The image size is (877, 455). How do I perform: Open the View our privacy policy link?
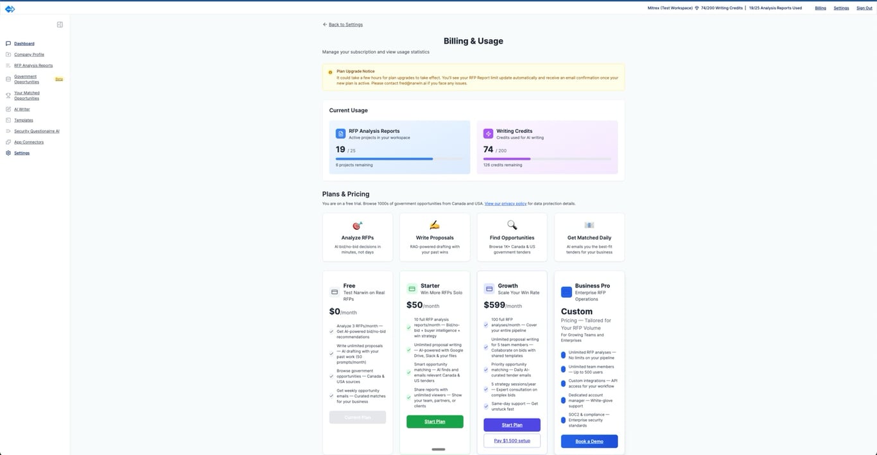[x=505, y=203]
